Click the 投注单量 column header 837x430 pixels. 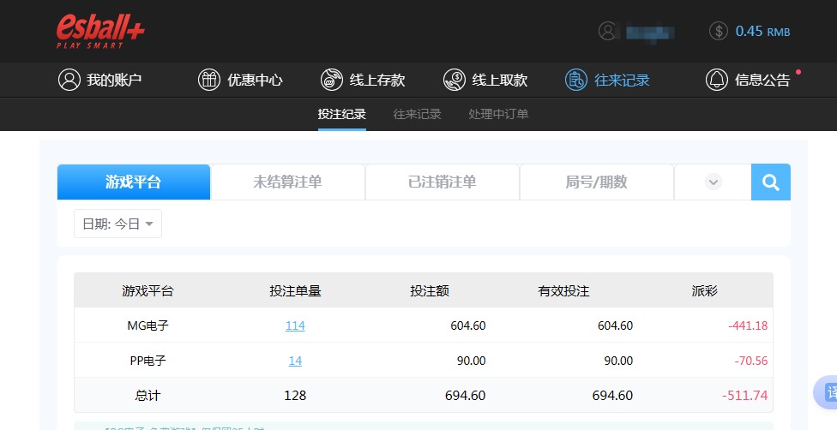(x=295, y=290)
